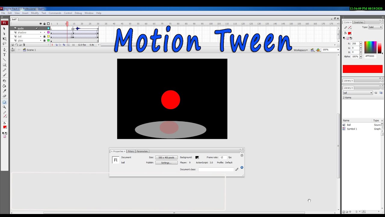Click Insert Layer icon below timeline layers
This screenshot has height=217, width=385.
[12, 45]
